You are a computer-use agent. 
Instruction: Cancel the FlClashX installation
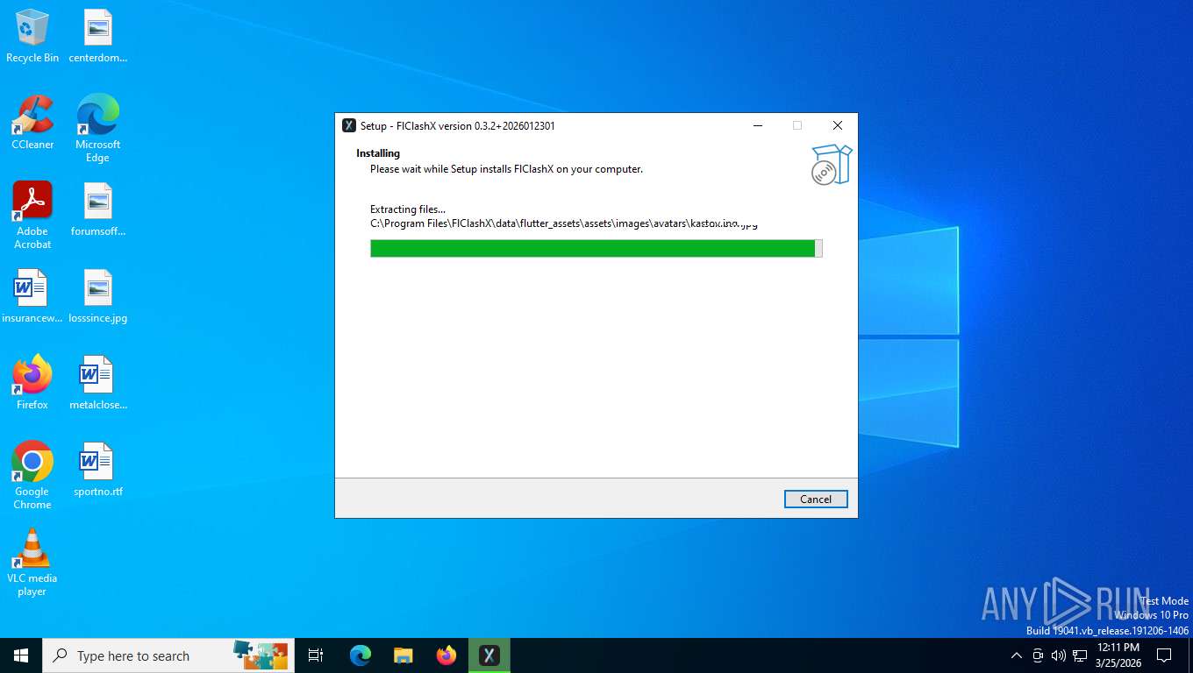[x=816, y=499]
